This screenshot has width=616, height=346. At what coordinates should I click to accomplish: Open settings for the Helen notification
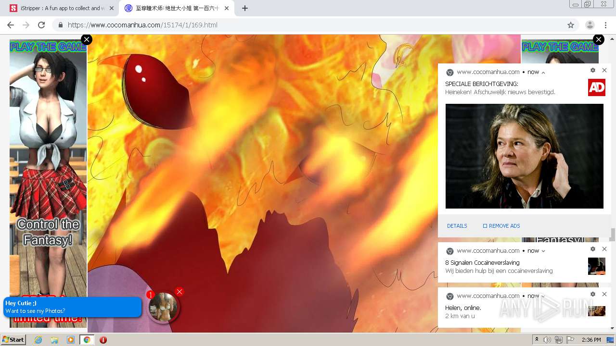coord(593,294)
